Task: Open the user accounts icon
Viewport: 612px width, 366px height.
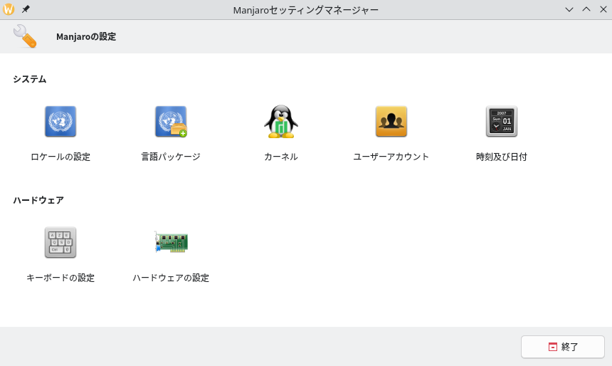Action: click(x=391, y=122)
